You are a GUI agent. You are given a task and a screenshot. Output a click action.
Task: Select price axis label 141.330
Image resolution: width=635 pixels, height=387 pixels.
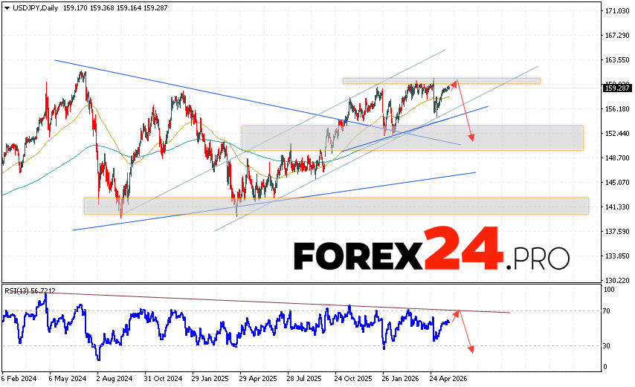[x=617, y=207]
